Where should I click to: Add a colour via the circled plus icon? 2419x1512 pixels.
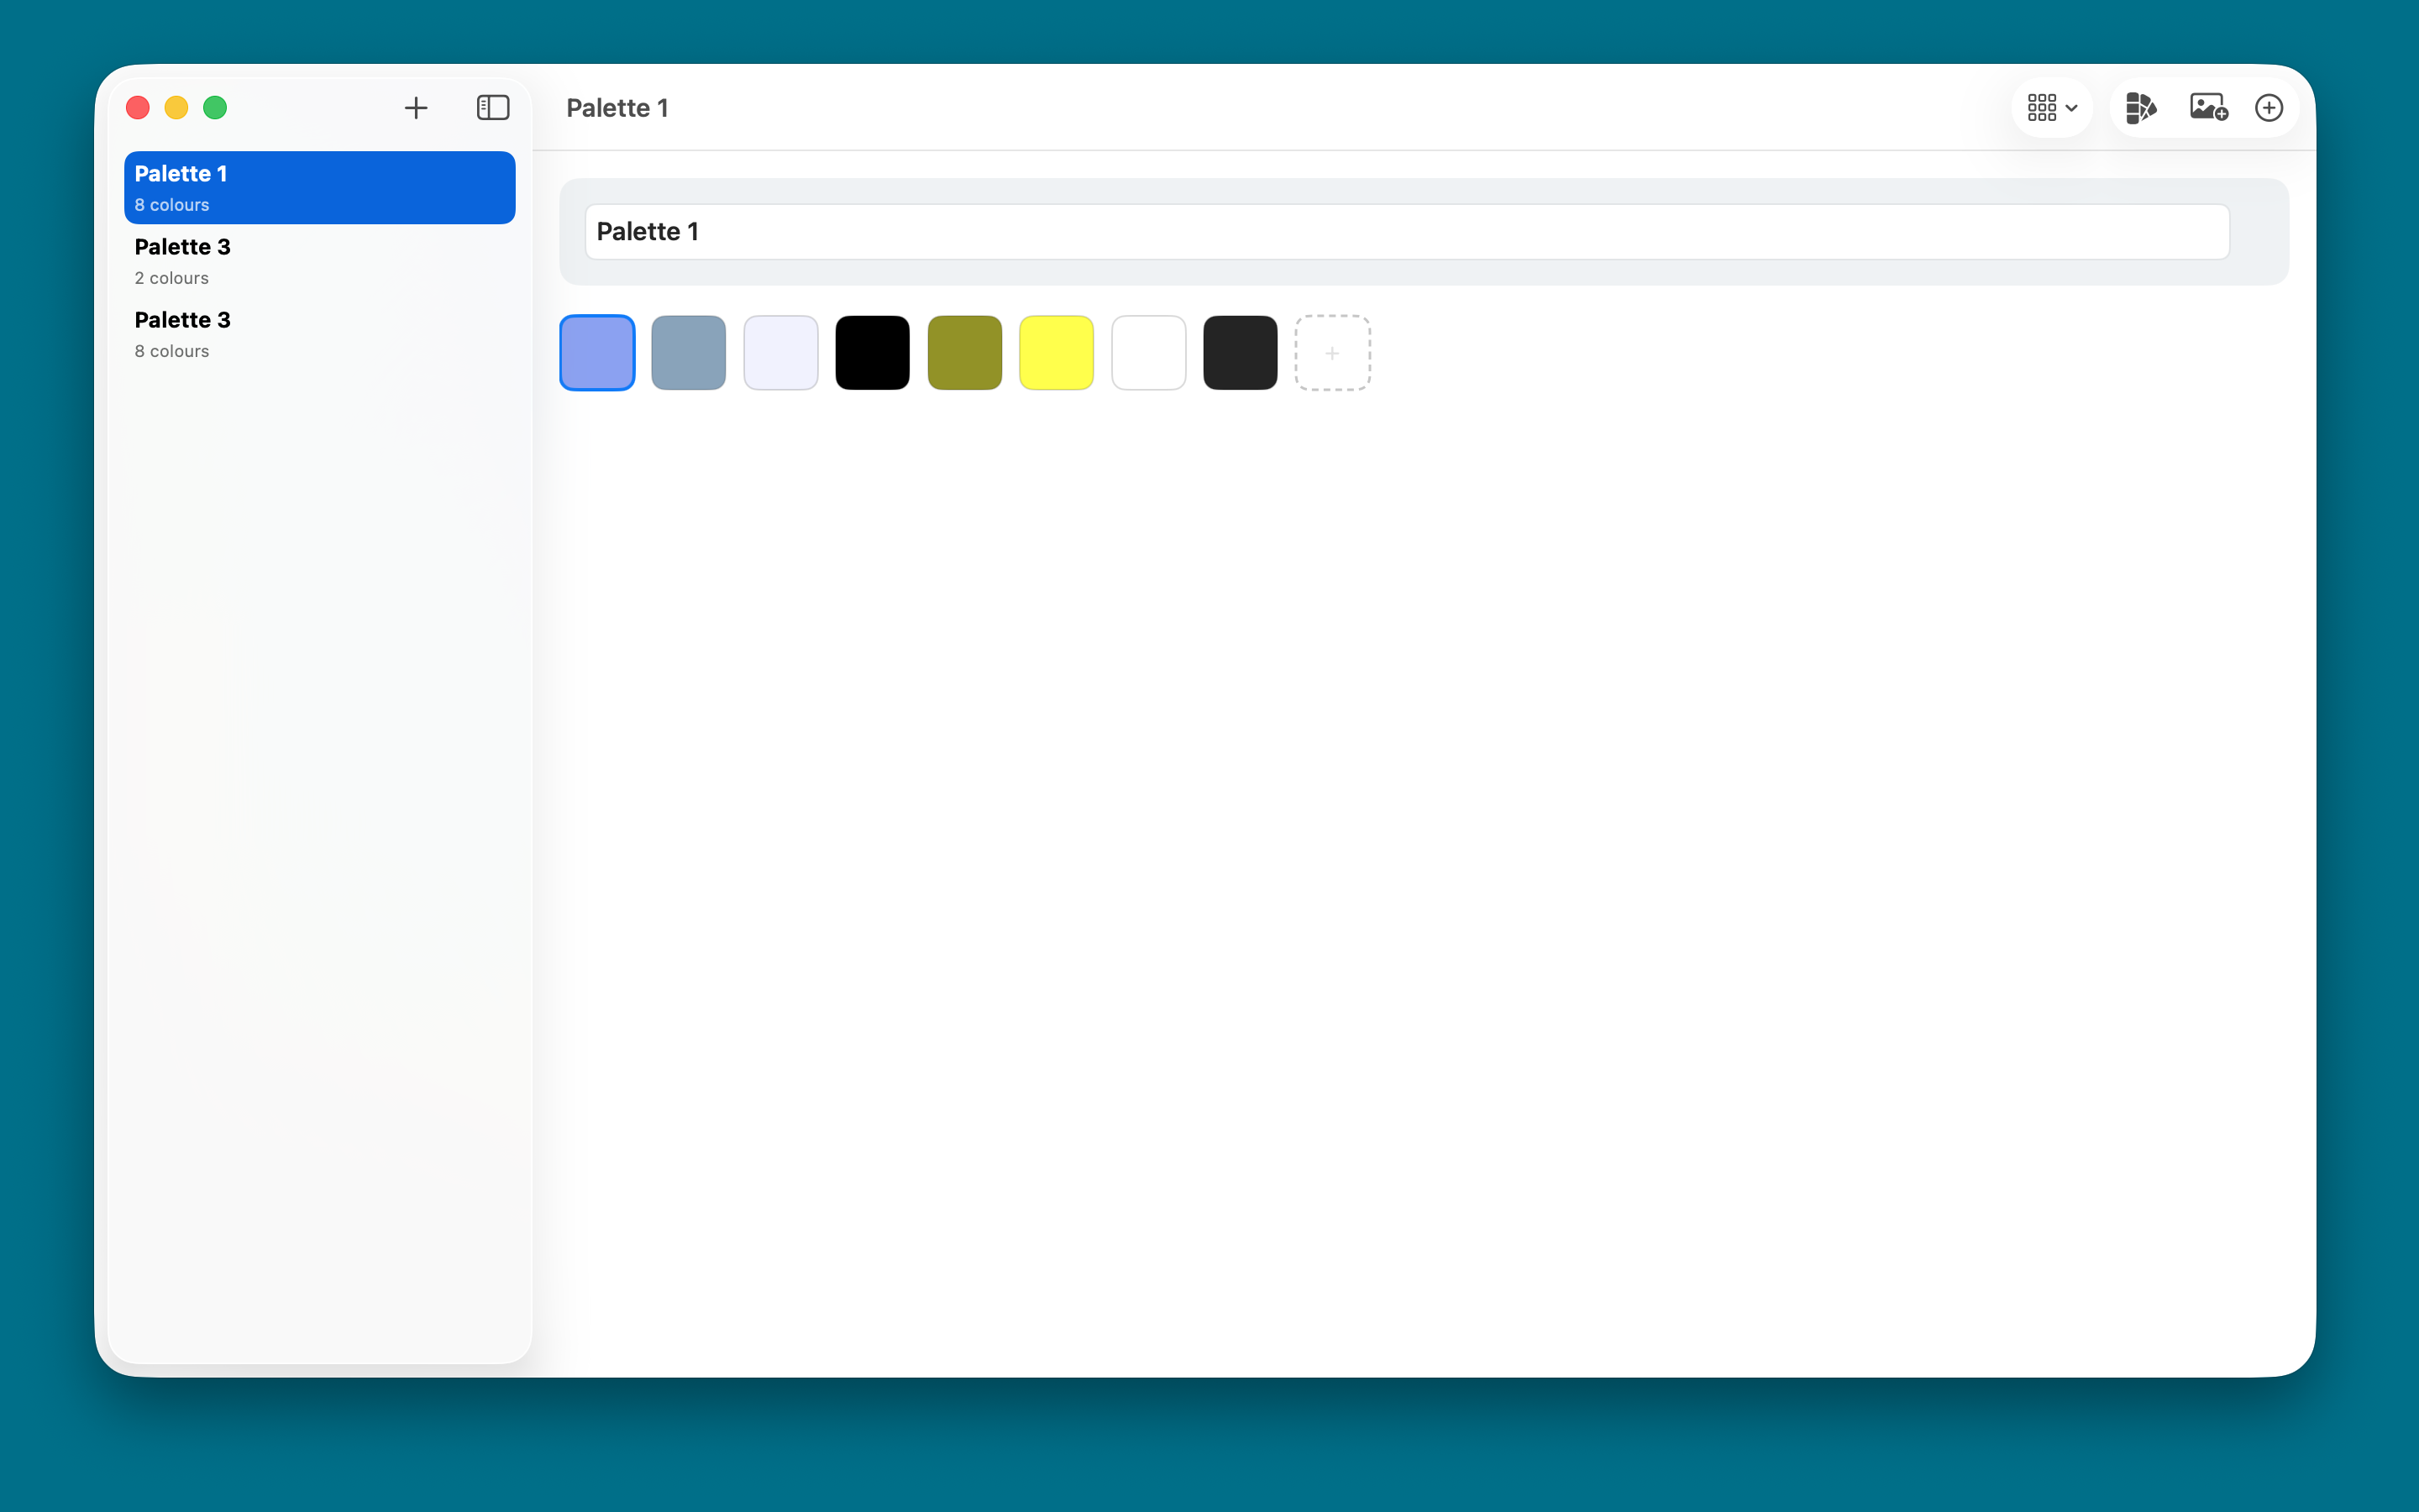tap(2267, 107)
